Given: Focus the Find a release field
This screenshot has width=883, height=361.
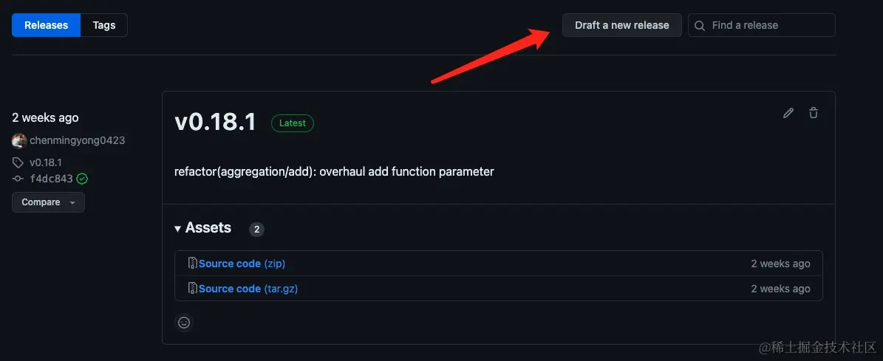Looking at the screenshot, I should click(768, 25).
